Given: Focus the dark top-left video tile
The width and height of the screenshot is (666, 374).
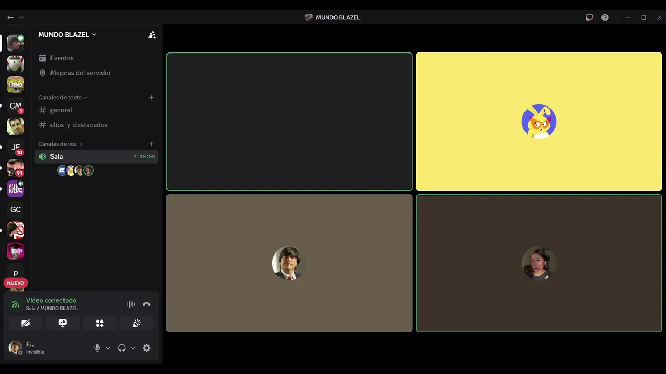Looking at the screenshot, I should (x=289, y=122).
